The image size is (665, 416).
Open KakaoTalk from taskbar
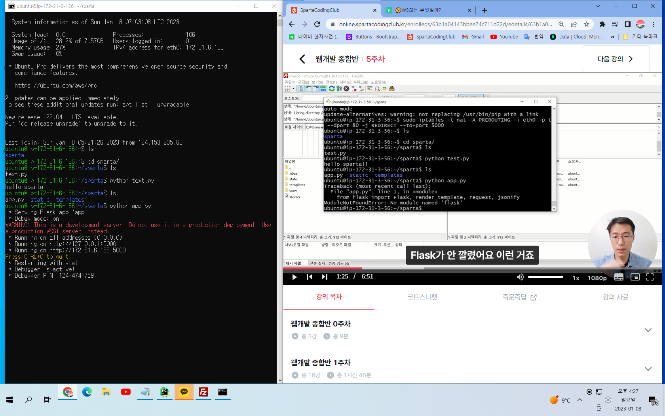(x=184, y=392)
